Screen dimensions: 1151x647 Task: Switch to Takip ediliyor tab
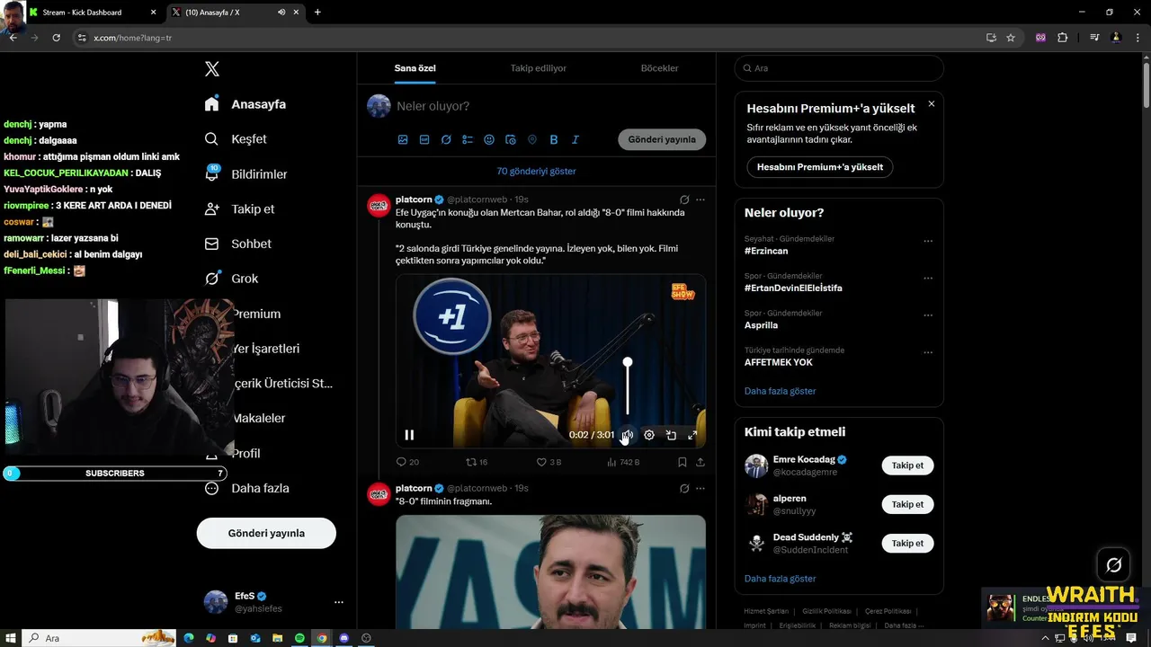pyautogui.click(x=538, y=68)
